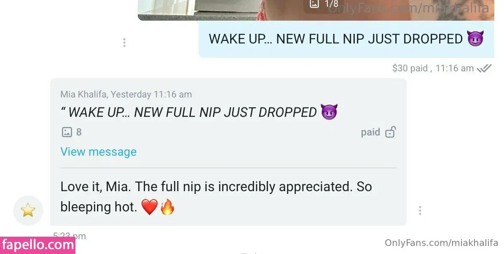This screenshot has height=254, width=504.
Task: Click the star favorite icon beside the reply
Action: click(28, 210)
